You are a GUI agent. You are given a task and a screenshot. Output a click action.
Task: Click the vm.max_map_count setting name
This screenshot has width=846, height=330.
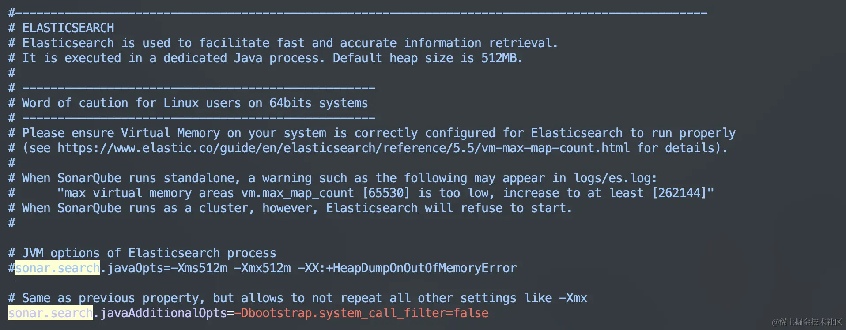pyautogui.click(x=298, y=193)
